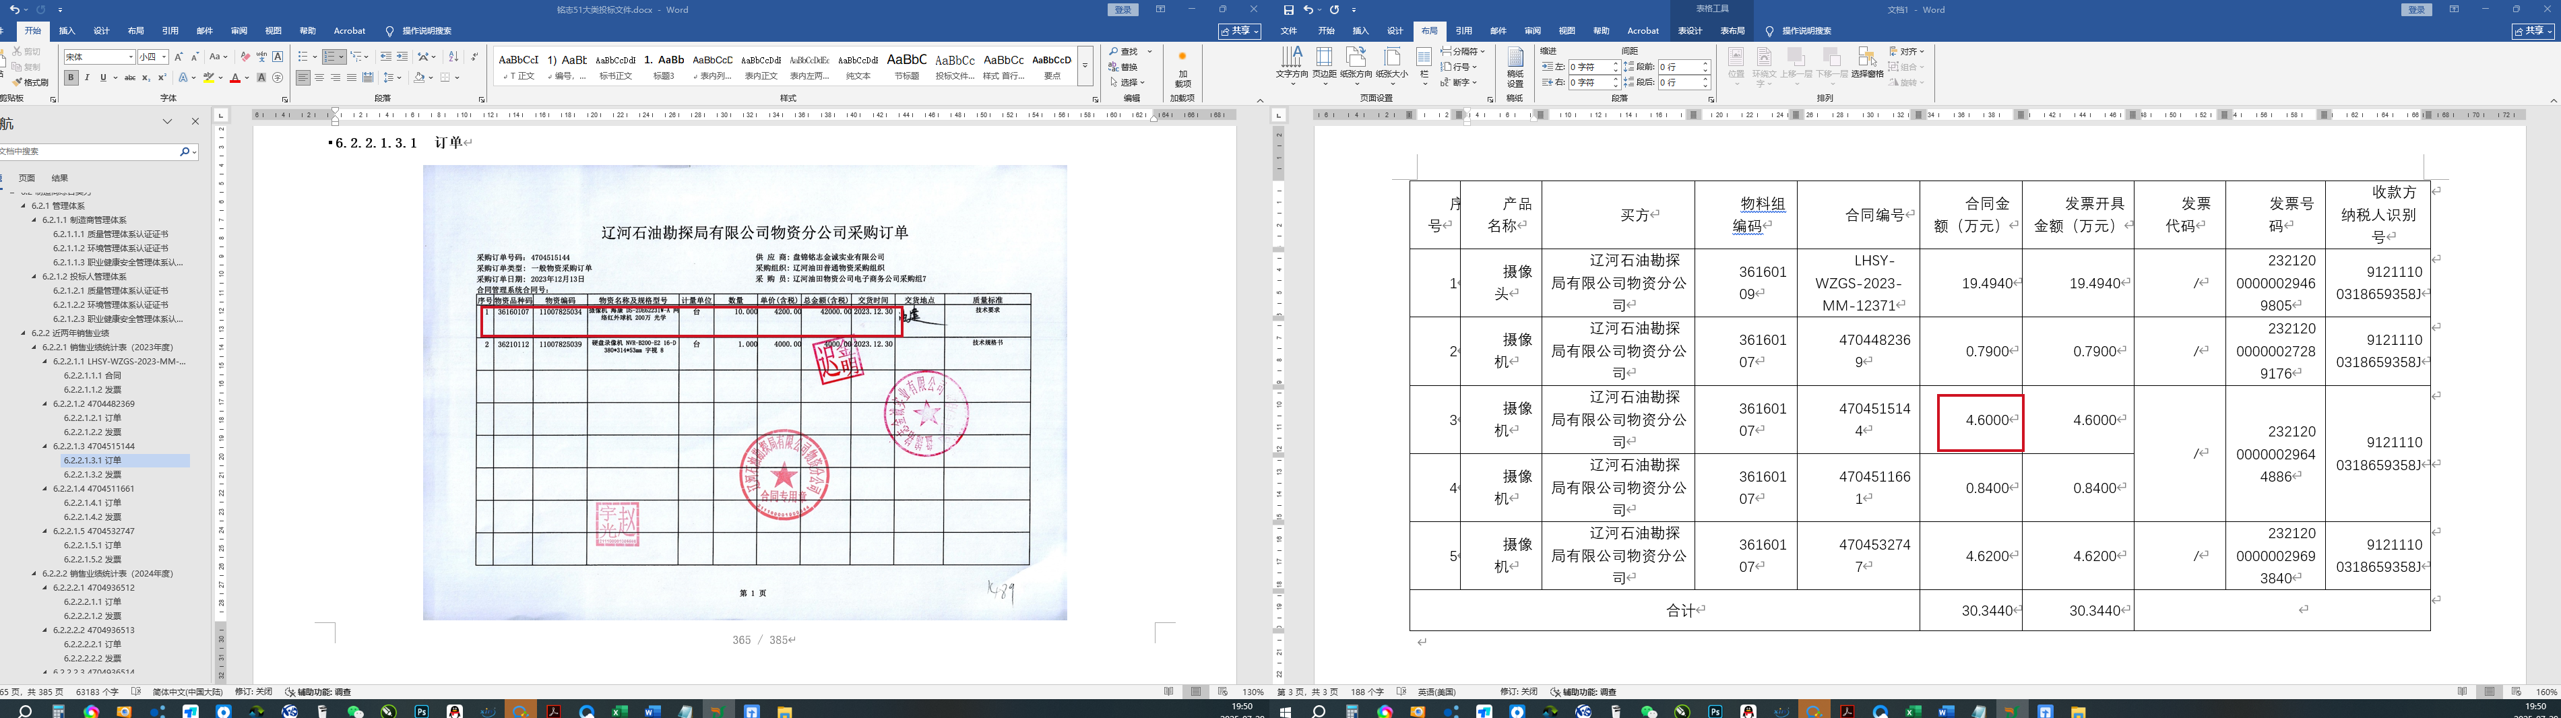This screenshot has height=718, width=2561.
Task: Clear all formatting in left Word window
Action: coord(245,57)
